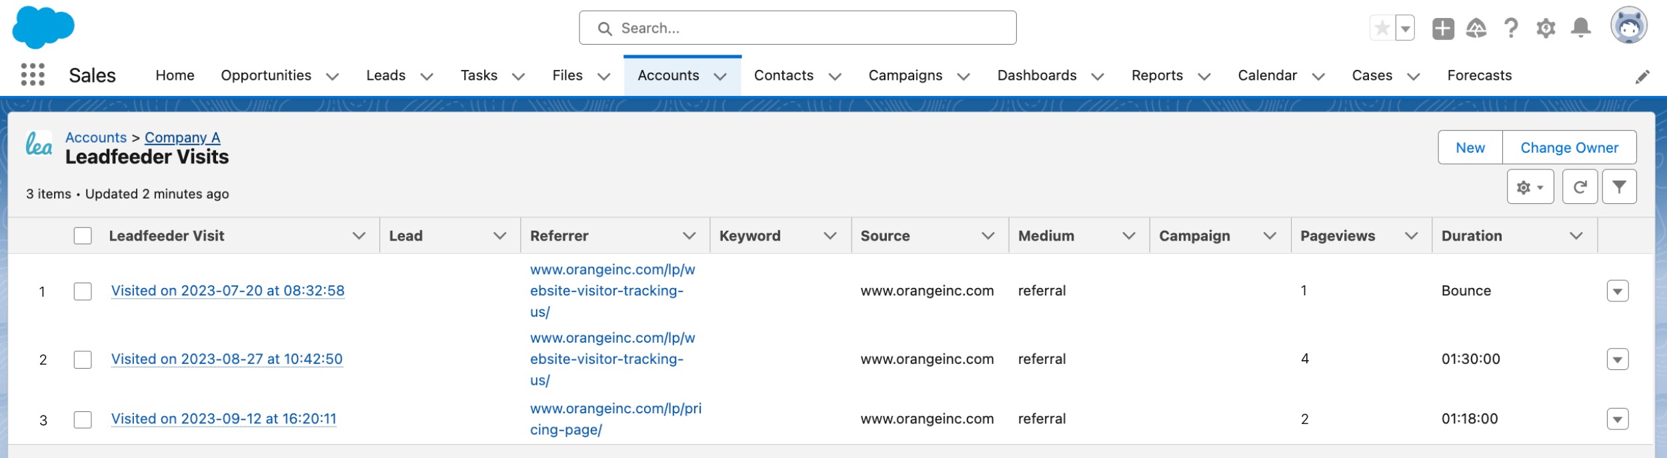Click the Cases tab
The width and height of the screenshot is (1667, 458).
click(1372, 75)
